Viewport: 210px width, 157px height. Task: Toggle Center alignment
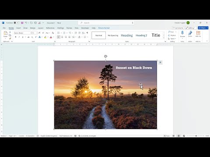click(62, 37)
